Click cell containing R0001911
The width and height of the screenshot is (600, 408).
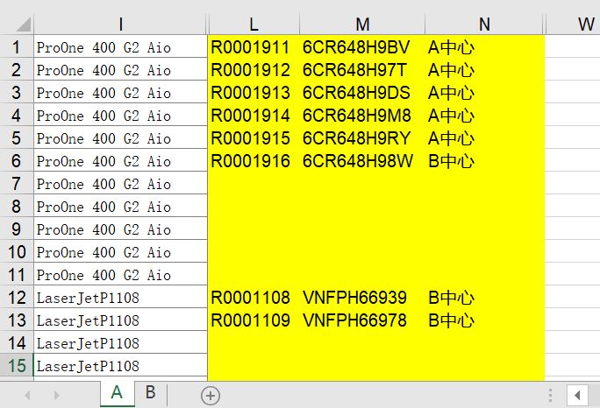[254, 46]
